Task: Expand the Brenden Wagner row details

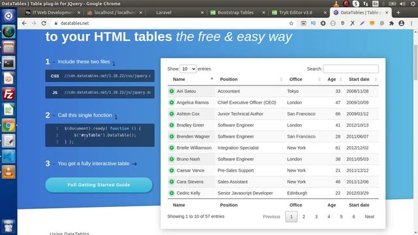Action: pos(171,136)
